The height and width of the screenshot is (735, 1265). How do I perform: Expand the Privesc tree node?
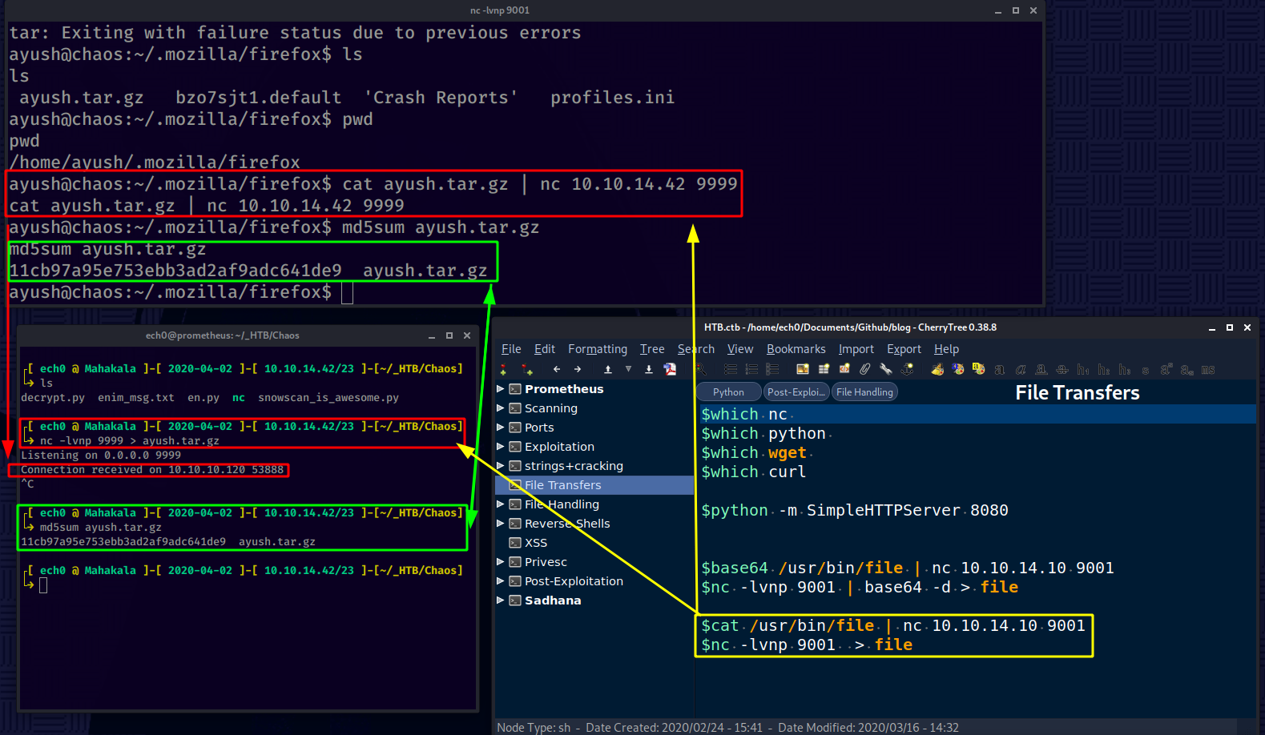click(501, 562)
